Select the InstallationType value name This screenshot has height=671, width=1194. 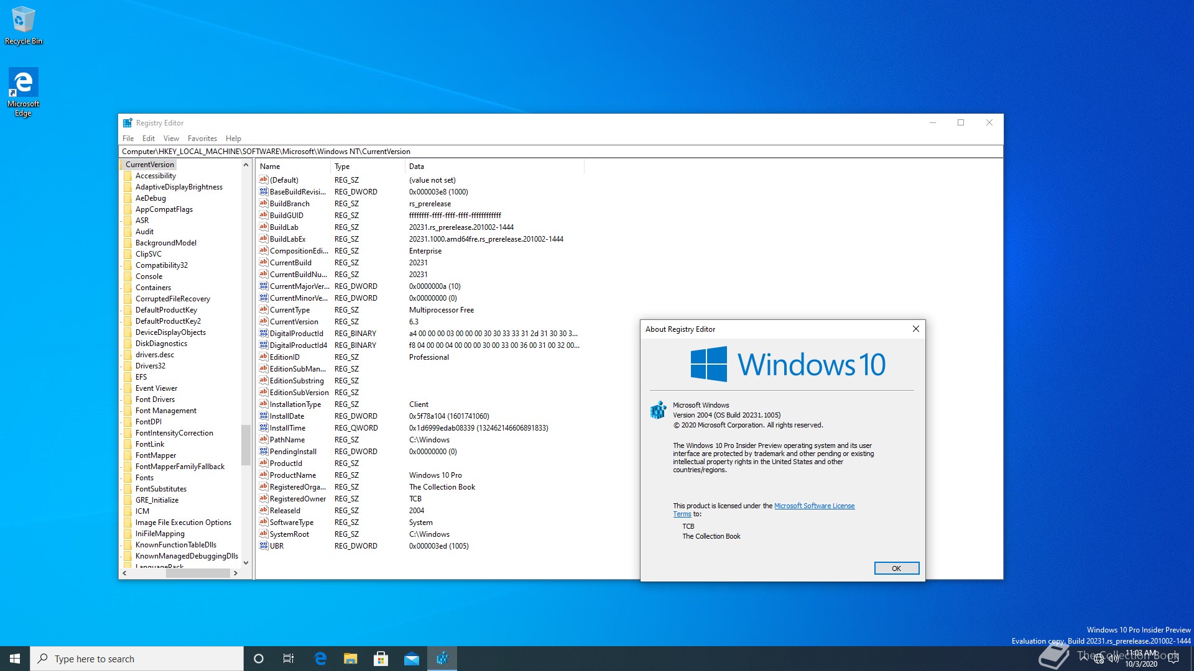pyautogui.click(x=295, y=404)
